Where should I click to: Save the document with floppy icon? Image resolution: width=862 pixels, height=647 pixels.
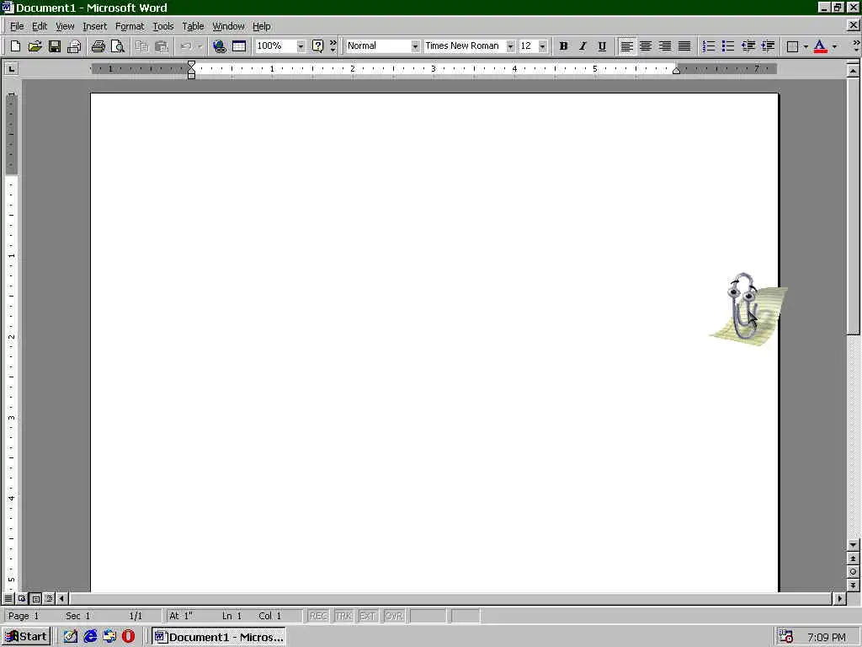[55, 46]
